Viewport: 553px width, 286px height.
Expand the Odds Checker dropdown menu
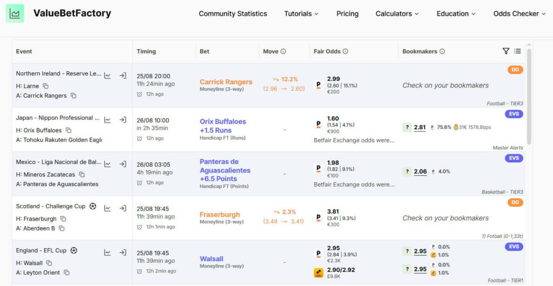tap(520, 13)
